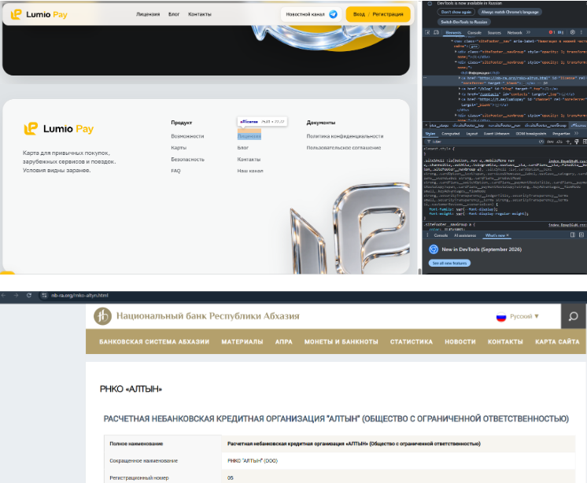Click the Новостной канал button
587x483 pixels.
click(x=311, y=14)
